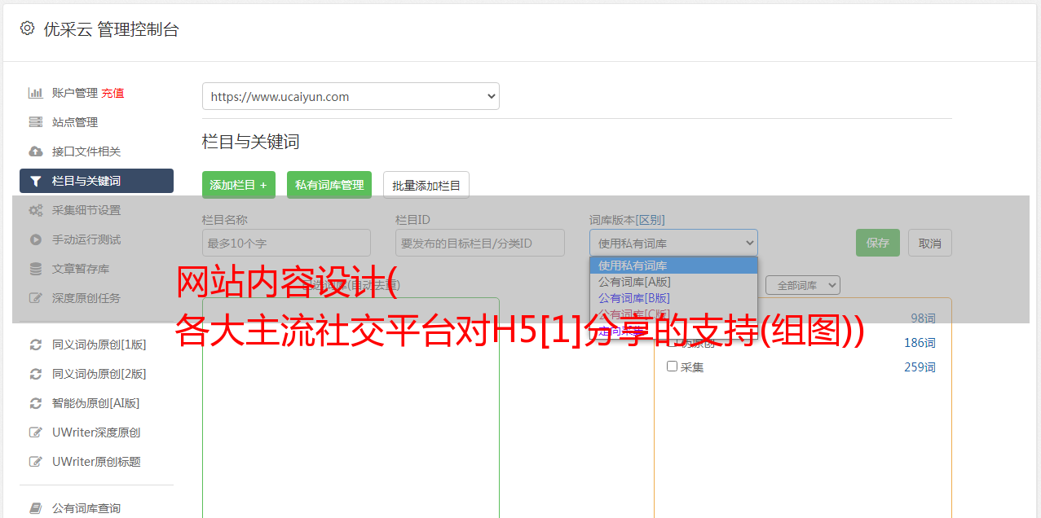The image size is (1041, 518).
Task: Click the 259词 count link
Action: 920,367
